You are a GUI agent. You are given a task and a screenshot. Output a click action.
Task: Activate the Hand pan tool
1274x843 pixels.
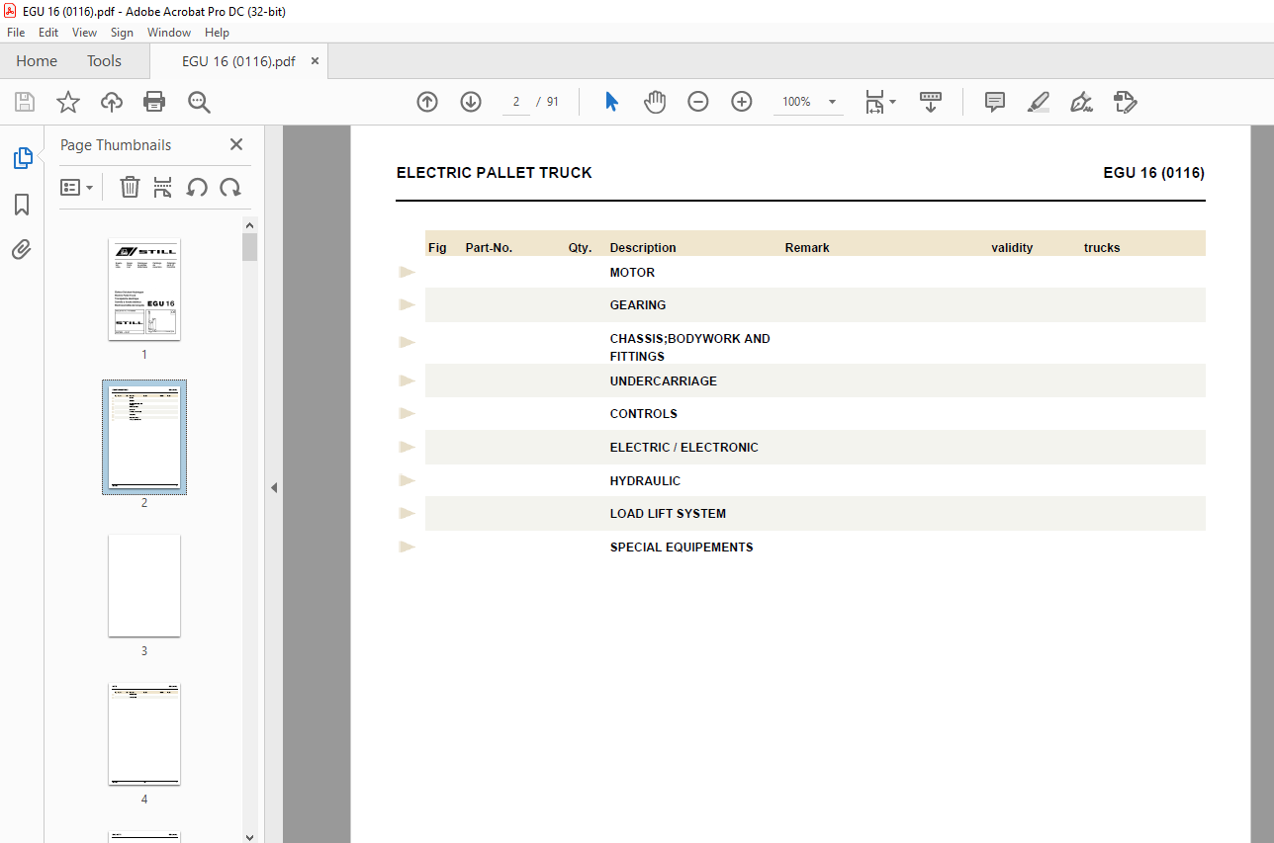coord(655,102)
